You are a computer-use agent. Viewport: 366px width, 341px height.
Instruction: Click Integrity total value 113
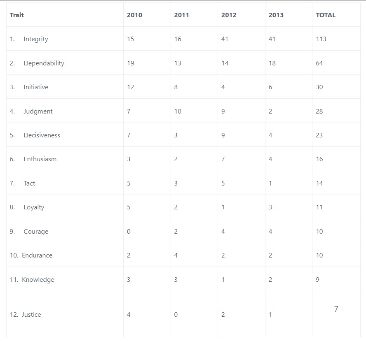[321, 39]
